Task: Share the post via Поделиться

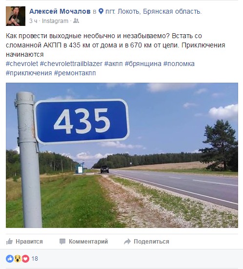Action: click(146, 242)
